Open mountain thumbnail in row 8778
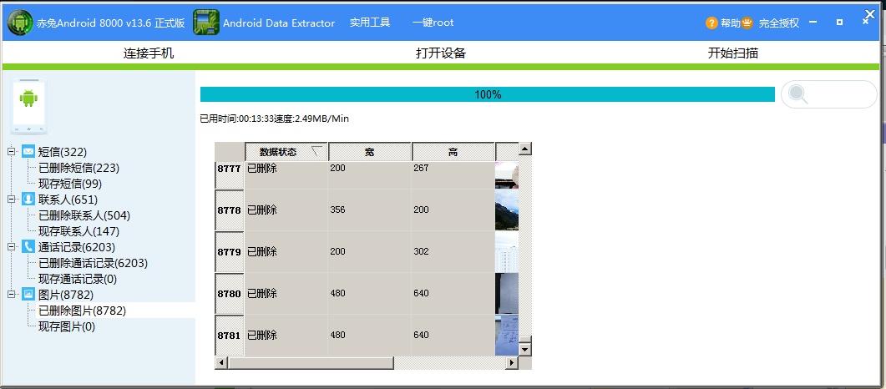 (x=506, y=210)
